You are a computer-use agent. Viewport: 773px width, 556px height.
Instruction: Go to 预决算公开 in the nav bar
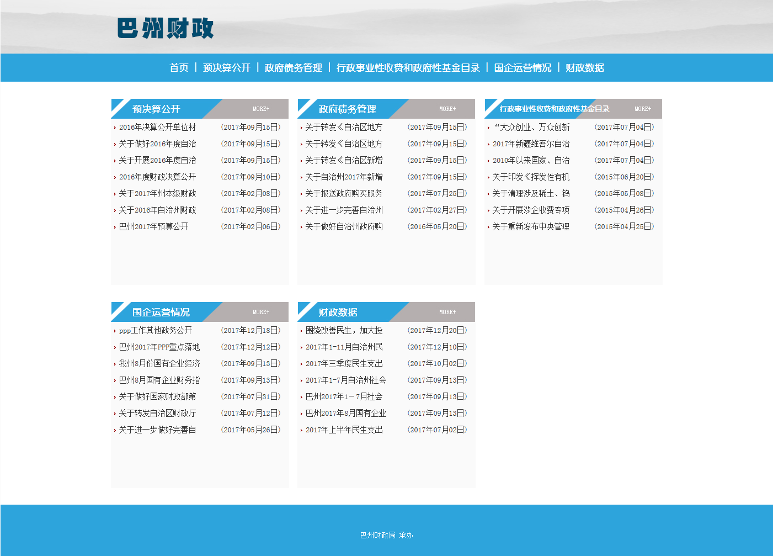coord(226,67)
